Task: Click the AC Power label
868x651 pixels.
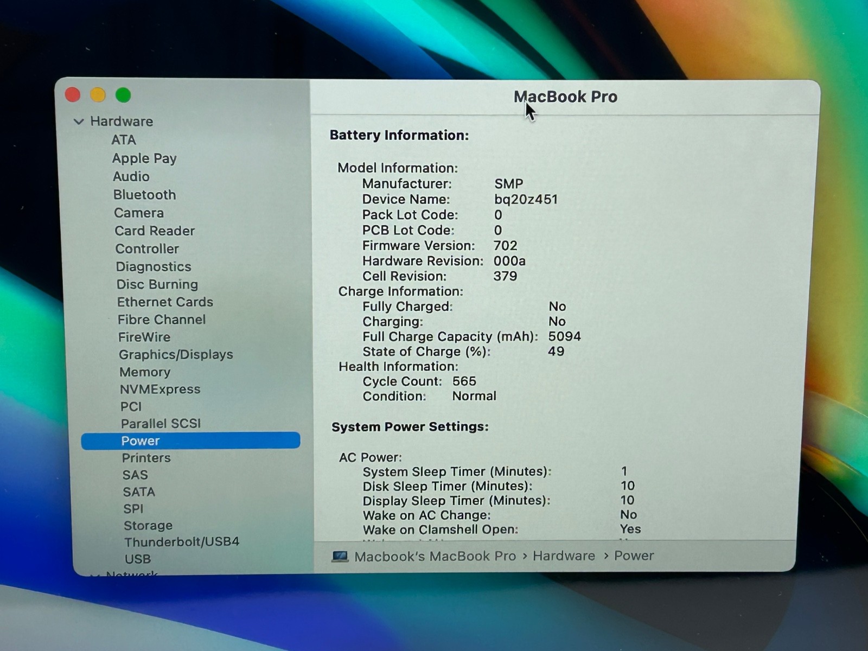Action: 371,457
